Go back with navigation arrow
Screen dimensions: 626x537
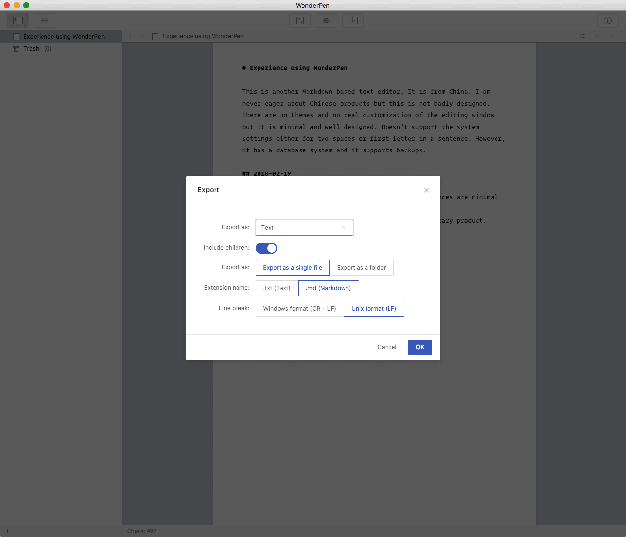pyautogui.click(x=130, y=36)
